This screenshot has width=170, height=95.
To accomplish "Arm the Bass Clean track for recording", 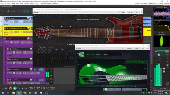I will point(8,80).
